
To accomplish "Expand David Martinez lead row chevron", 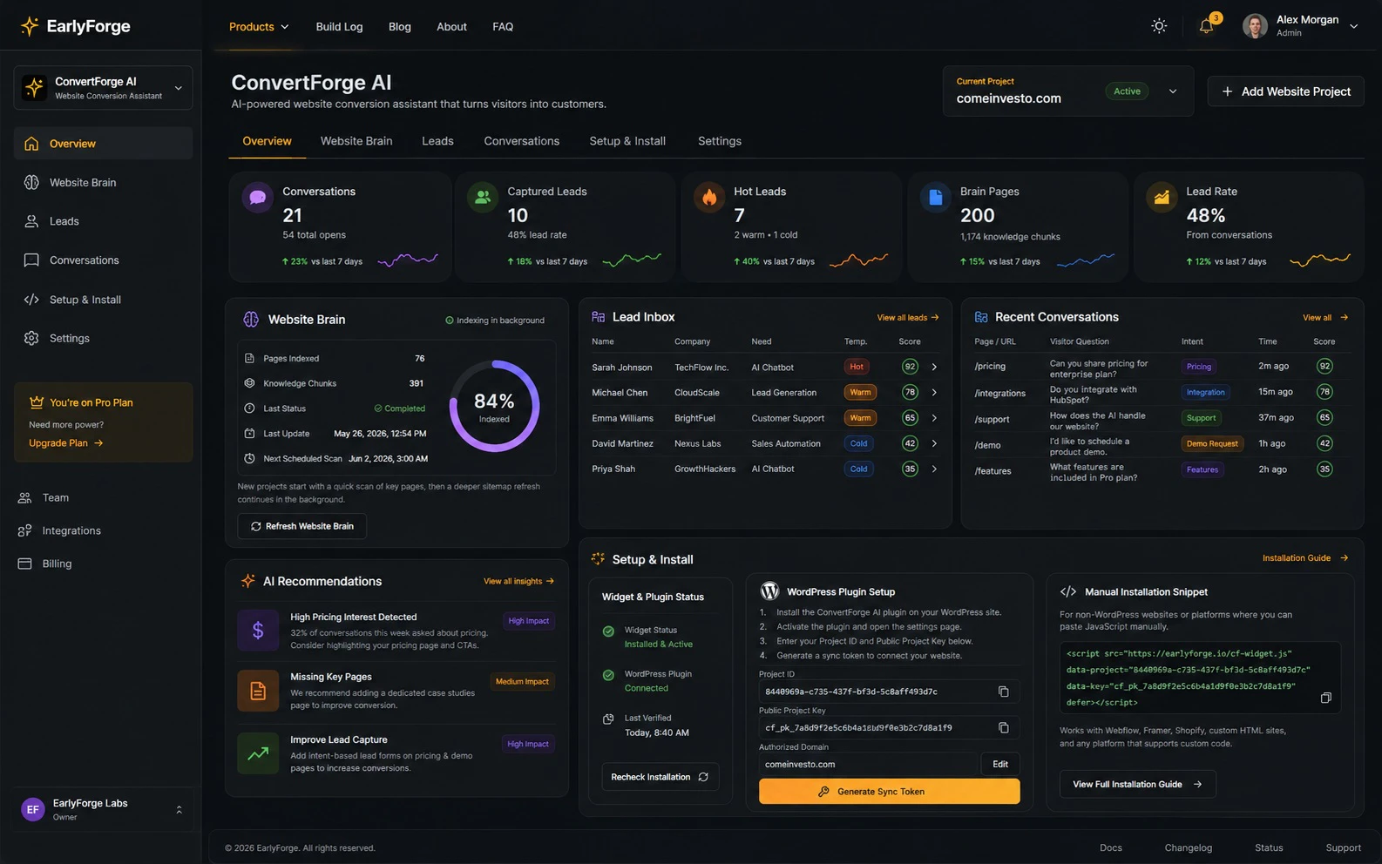I will (934, 443).
